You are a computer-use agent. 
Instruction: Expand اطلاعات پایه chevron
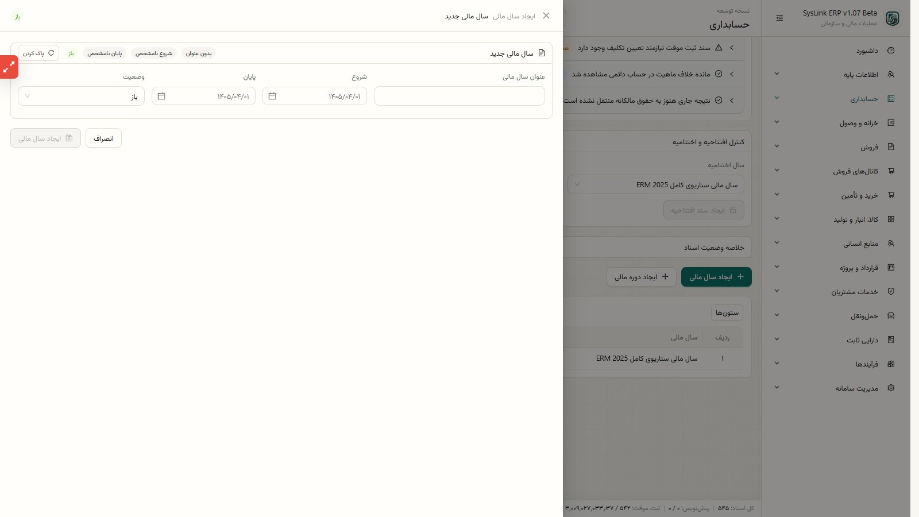777,74
